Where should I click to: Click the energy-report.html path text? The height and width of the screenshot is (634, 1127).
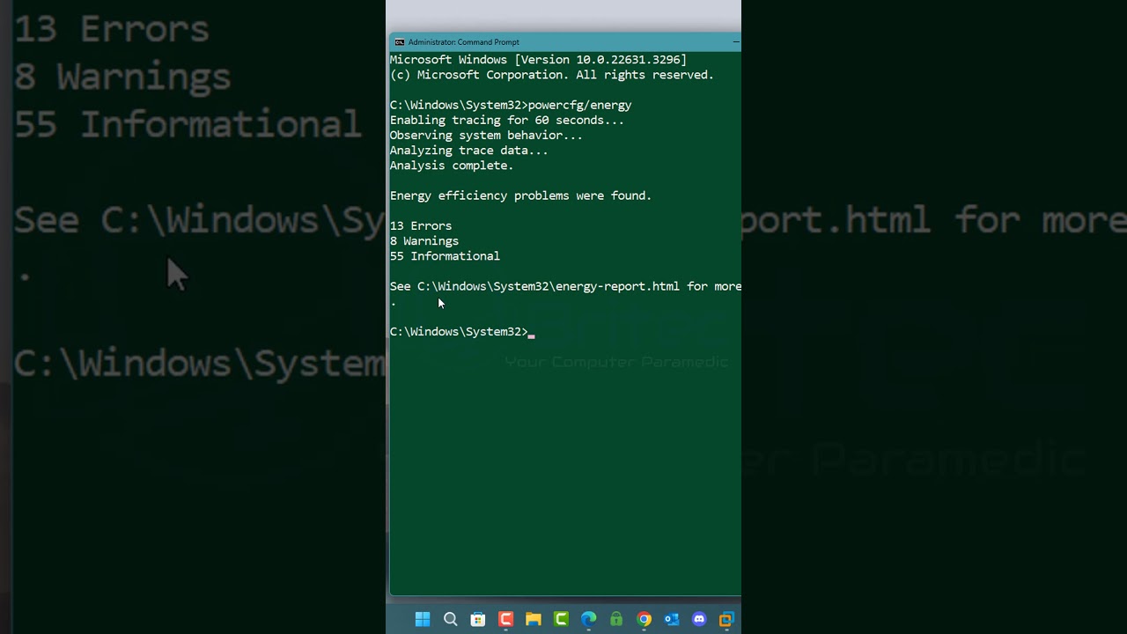point(549,286)
